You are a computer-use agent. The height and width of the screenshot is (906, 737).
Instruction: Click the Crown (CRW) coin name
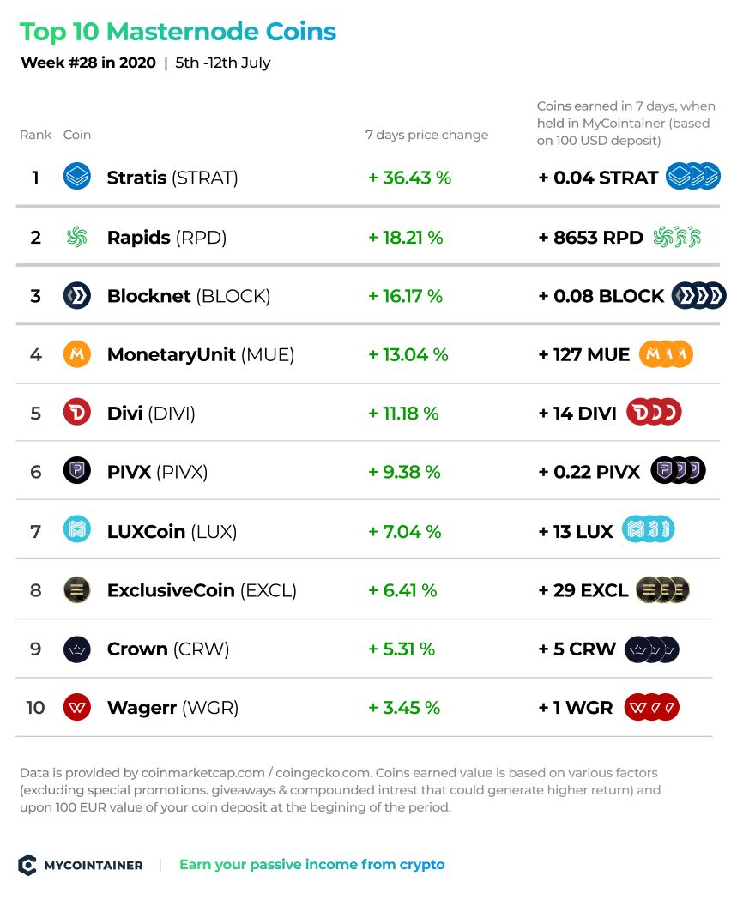(x=168, y=649)
